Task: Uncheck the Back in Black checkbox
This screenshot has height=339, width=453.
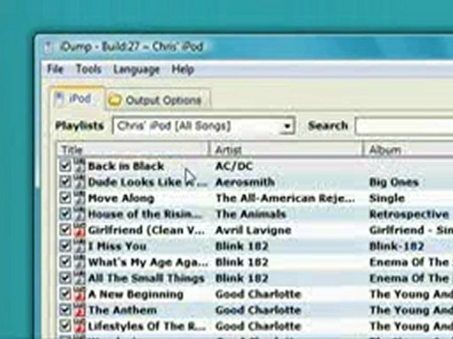Action: point(65,166)
